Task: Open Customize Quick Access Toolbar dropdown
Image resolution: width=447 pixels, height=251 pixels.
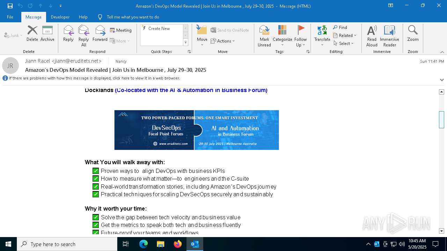Action: pyautogui.click(x=60, y=6)
